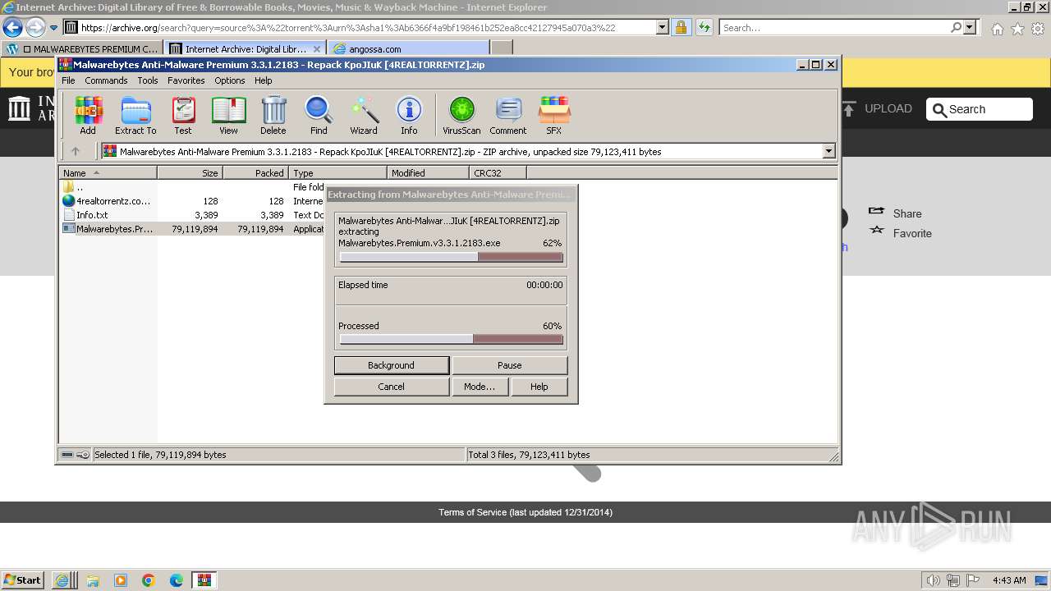Open file explorer from taskbar
This screenshot has width=1051, height=591.
point(93,580)
